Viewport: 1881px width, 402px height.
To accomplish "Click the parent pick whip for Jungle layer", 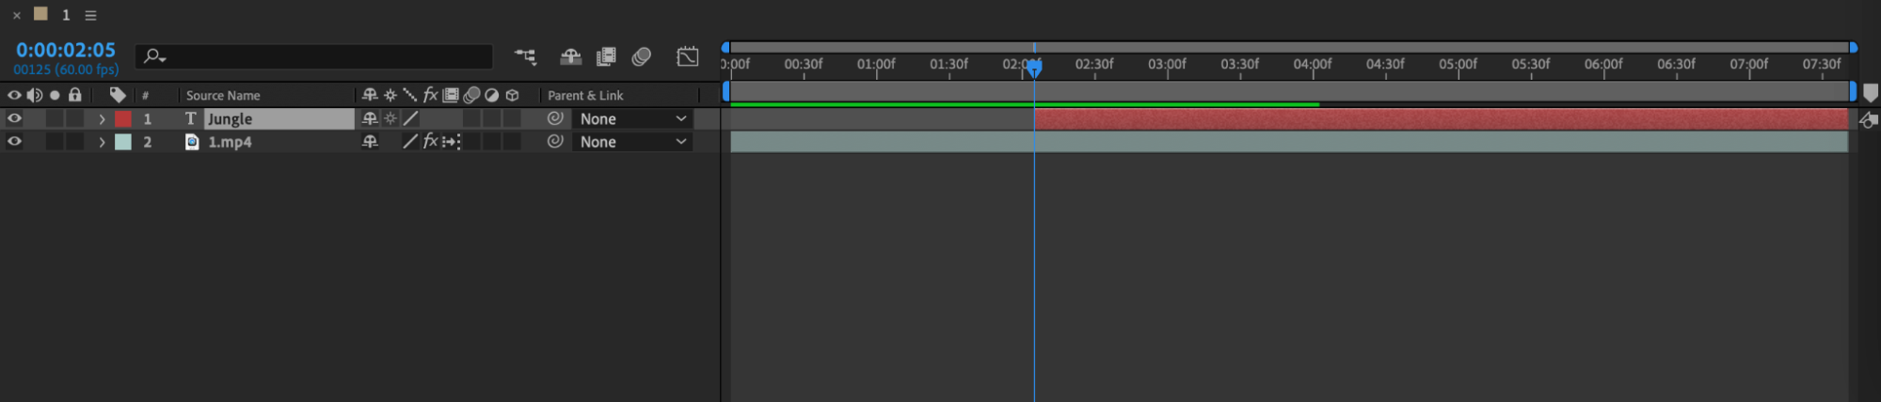I will pyautogui.click(x=555, y=118).
